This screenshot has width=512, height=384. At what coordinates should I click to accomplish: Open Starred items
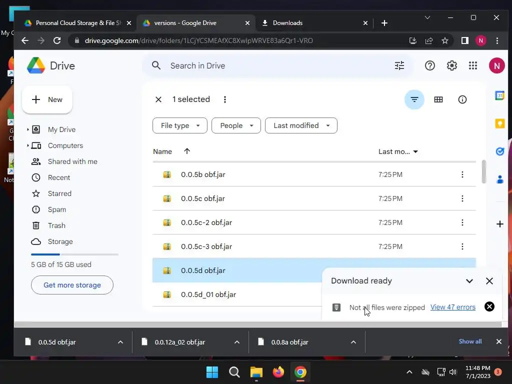pos(59,193)
